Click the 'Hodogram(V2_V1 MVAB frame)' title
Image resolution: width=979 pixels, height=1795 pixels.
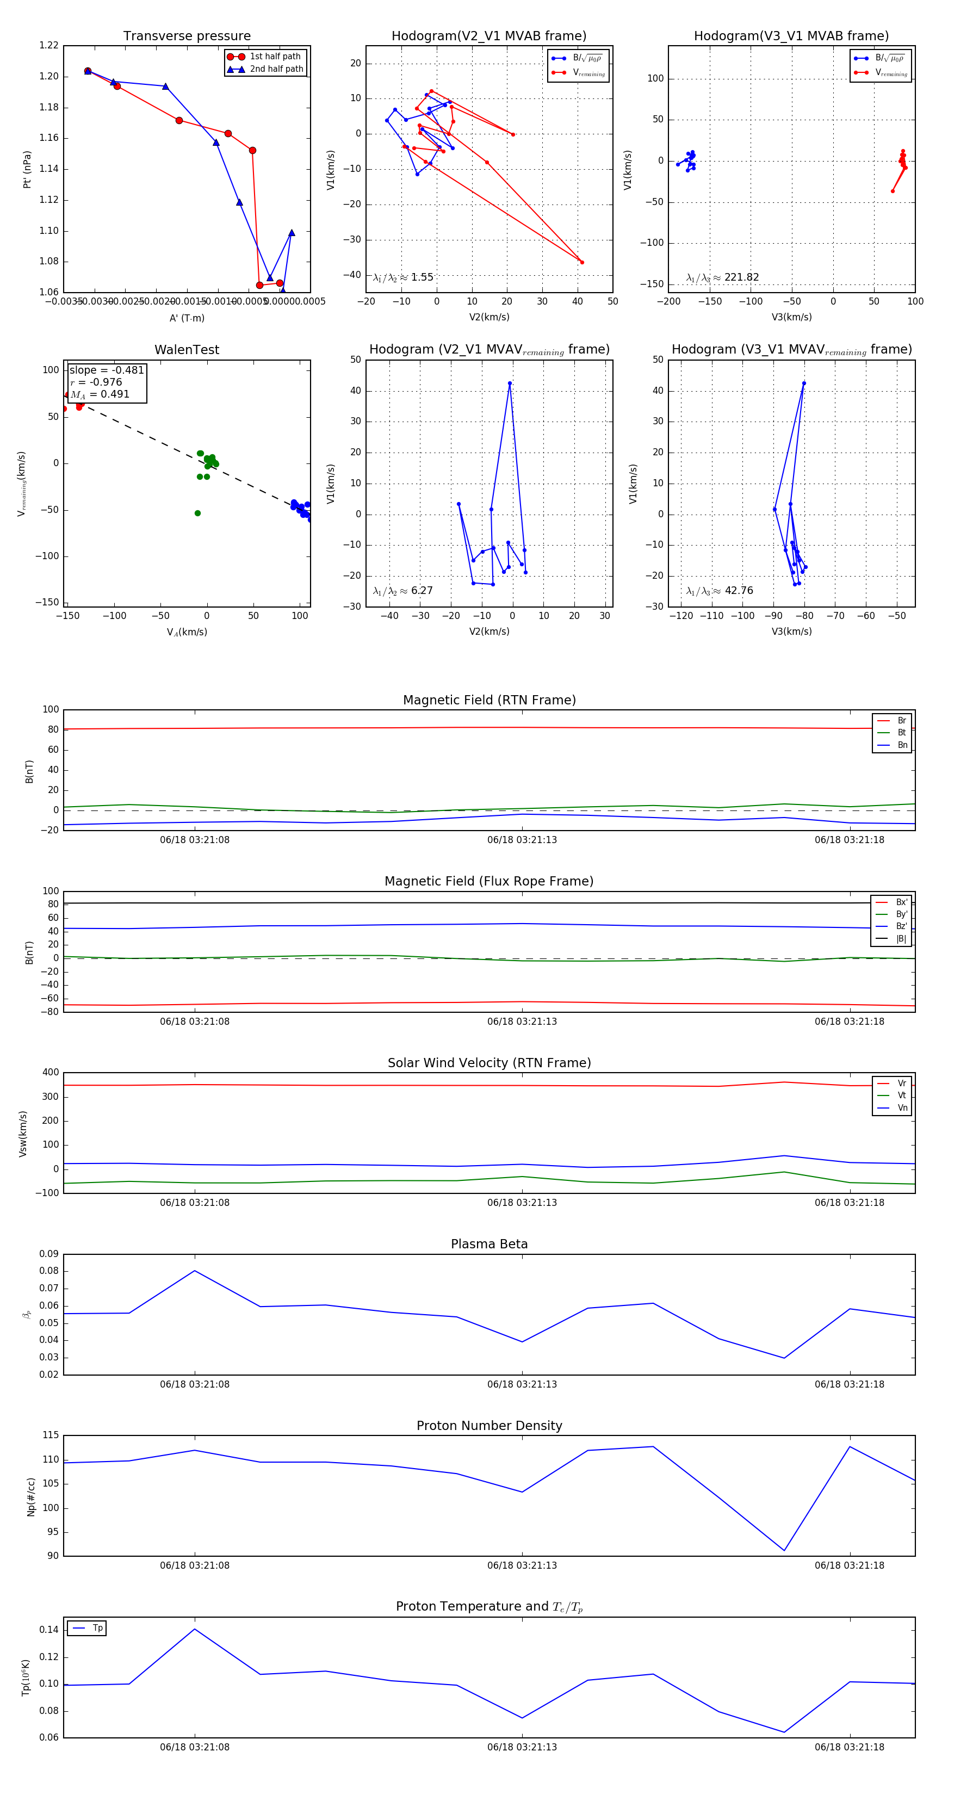tap(489, 35)
